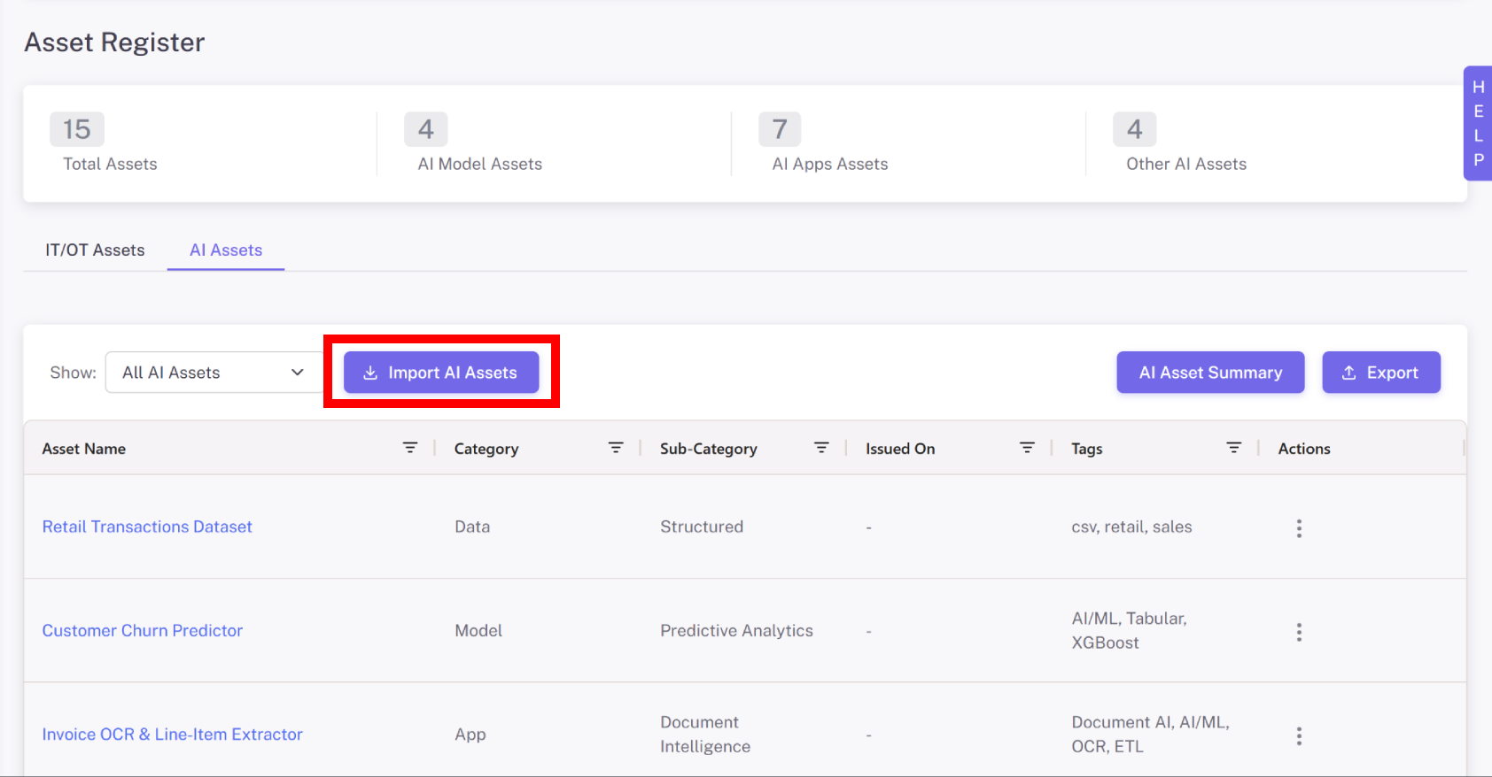The width and height of the screenshot is (1492, 777).
Task: Open filter menu for Sub-Category column
Action: pyautogui.click(x=821, y=448)
